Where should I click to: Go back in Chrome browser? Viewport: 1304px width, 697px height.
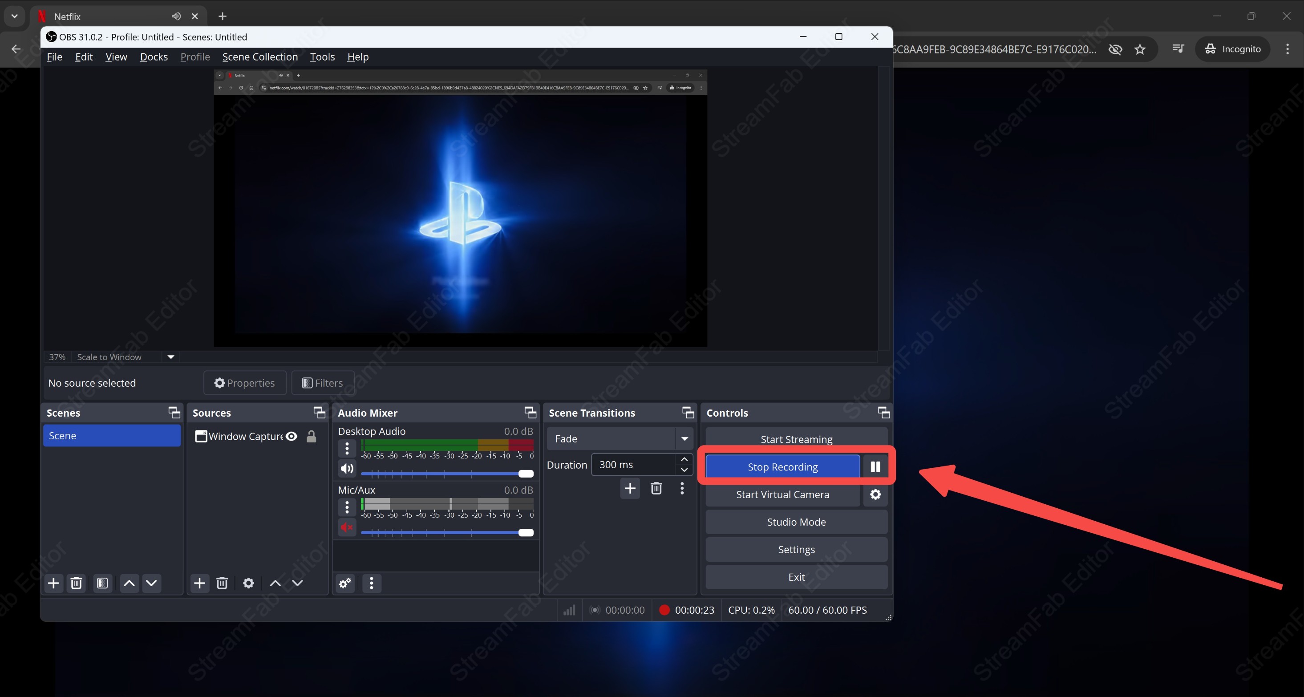tap(16, 49)
